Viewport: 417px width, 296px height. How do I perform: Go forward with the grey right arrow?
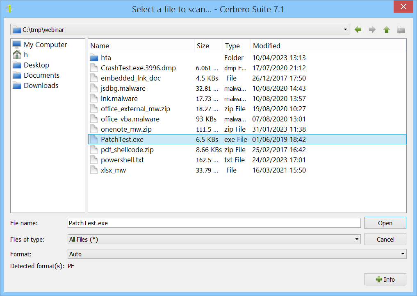pyautogui.click(x=372, y=29)
